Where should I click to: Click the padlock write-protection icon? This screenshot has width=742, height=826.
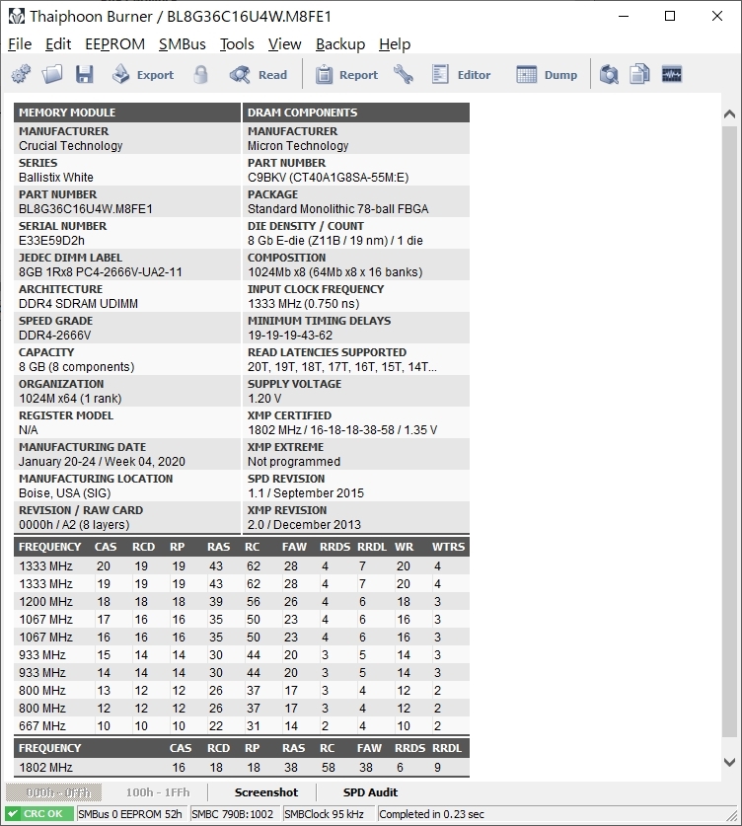(200, 74)
